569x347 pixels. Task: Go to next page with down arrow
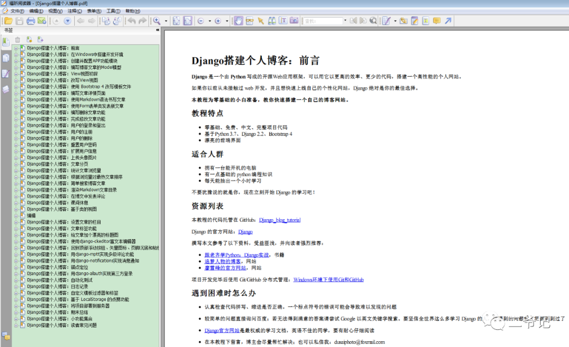67,21
